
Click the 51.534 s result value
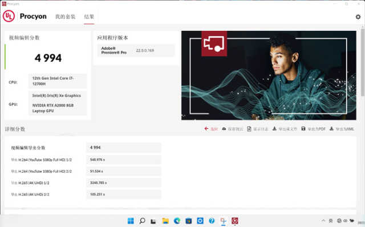coord(96,171)
